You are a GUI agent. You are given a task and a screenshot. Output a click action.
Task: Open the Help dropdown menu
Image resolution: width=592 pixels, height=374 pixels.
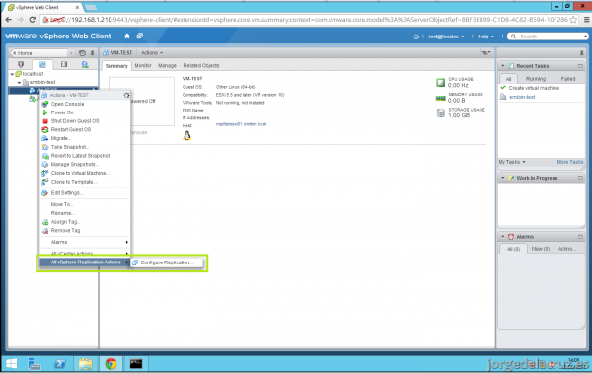pos(485,37)
